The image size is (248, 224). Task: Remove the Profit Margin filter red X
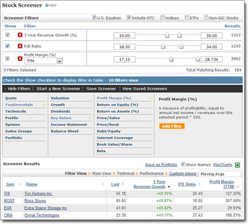tap(20, 59)
